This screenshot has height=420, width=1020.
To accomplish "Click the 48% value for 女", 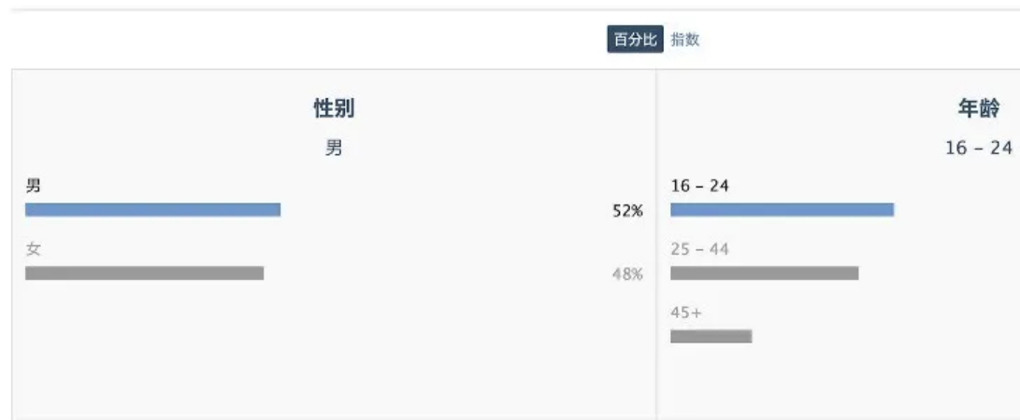I will point(627,274).
